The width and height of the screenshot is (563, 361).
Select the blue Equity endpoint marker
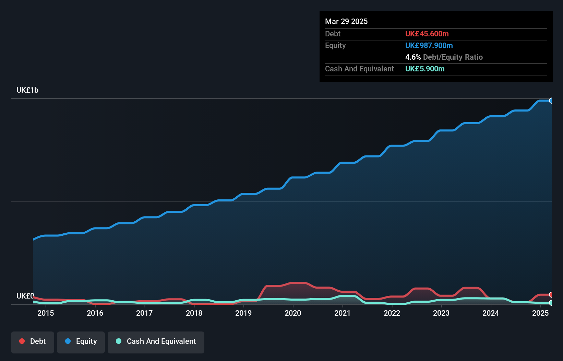[551, 101]
